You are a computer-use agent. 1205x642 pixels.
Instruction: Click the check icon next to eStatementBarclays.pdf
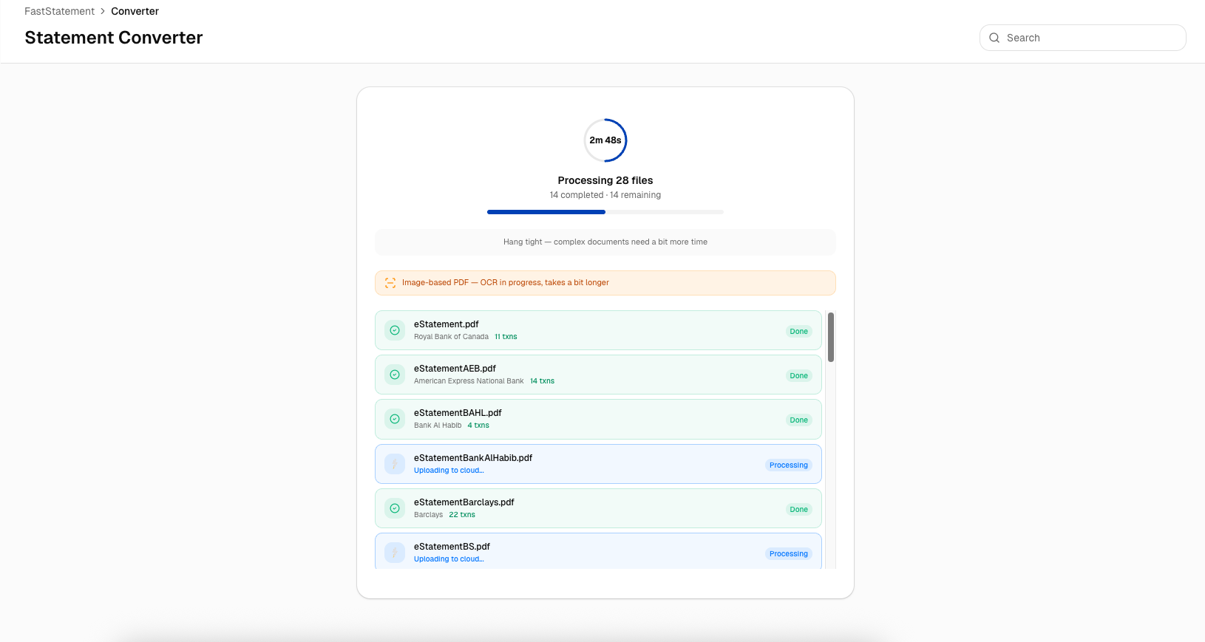point(395,508)
